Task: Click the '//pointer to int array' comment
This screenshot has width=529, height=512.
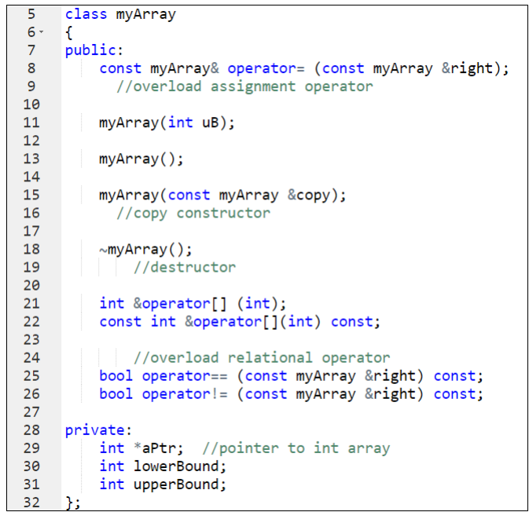Action: 296,449
